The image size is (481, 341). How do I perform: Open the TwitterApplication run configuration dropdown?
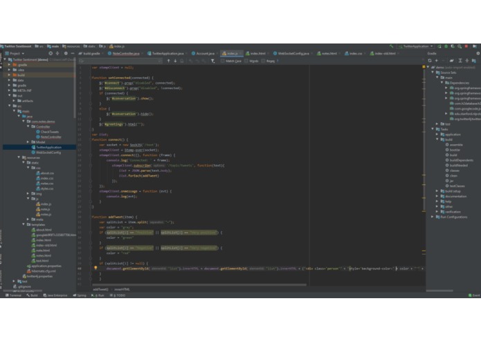click(x=416, y=46)
